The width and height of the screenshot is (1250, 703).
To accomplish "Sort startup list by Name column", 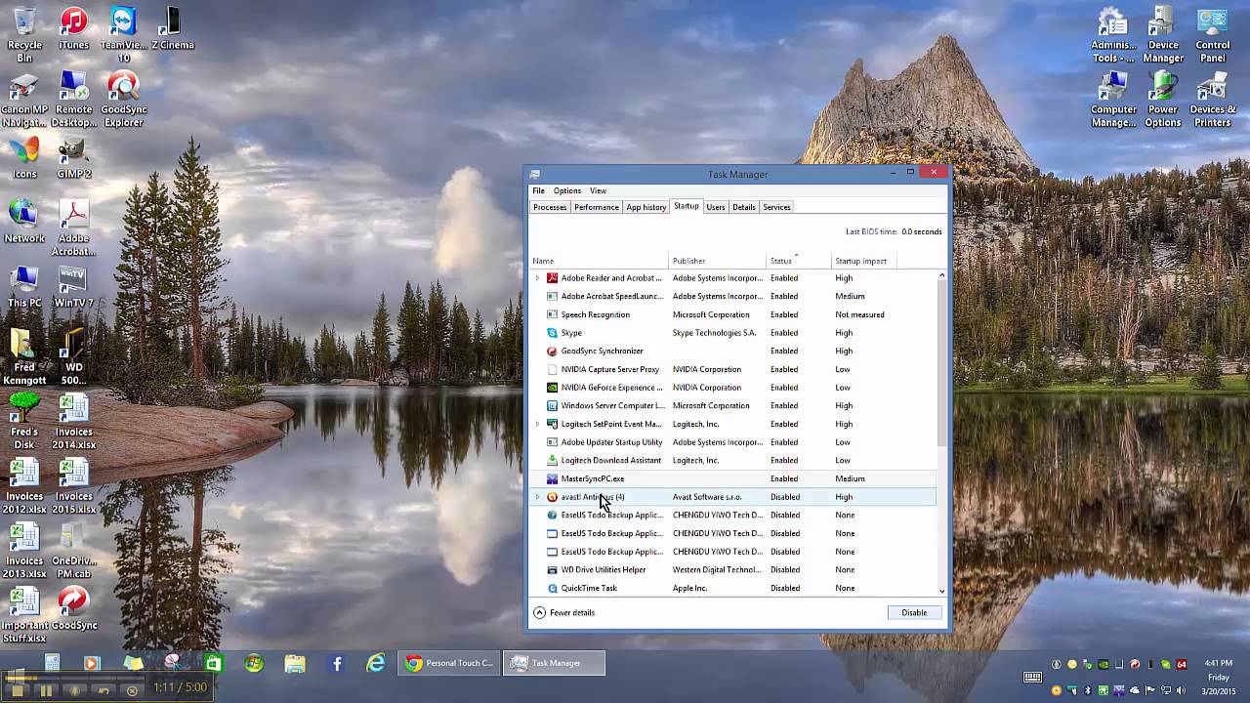I will pos(600,261).
